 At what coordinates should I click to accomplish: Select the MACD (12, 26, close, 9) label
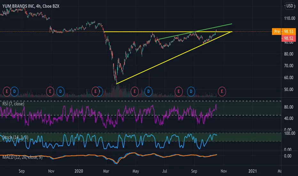pos(22,157)
